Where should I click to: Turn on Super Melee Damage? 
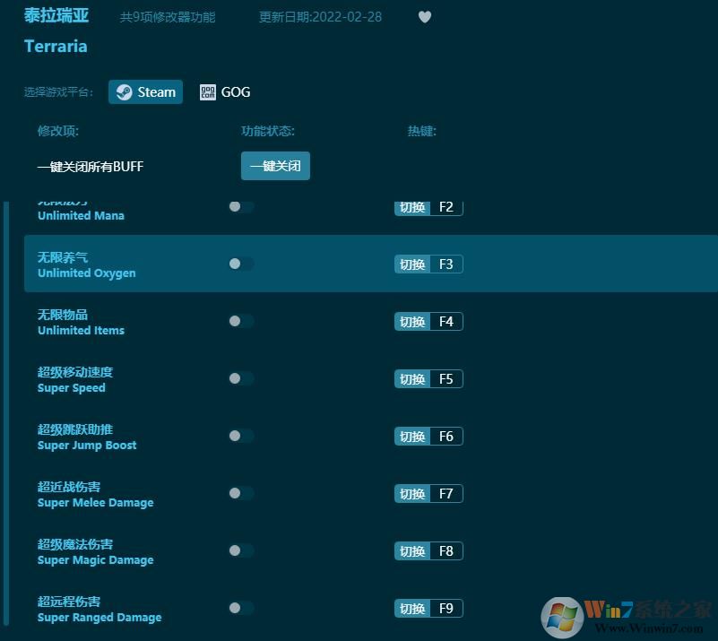(241, 493)
